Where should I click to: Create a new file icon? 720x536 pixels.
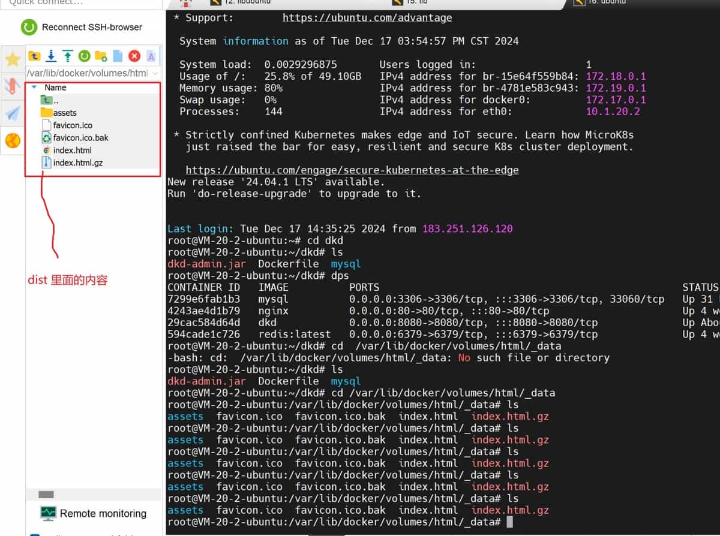[118, 56]
